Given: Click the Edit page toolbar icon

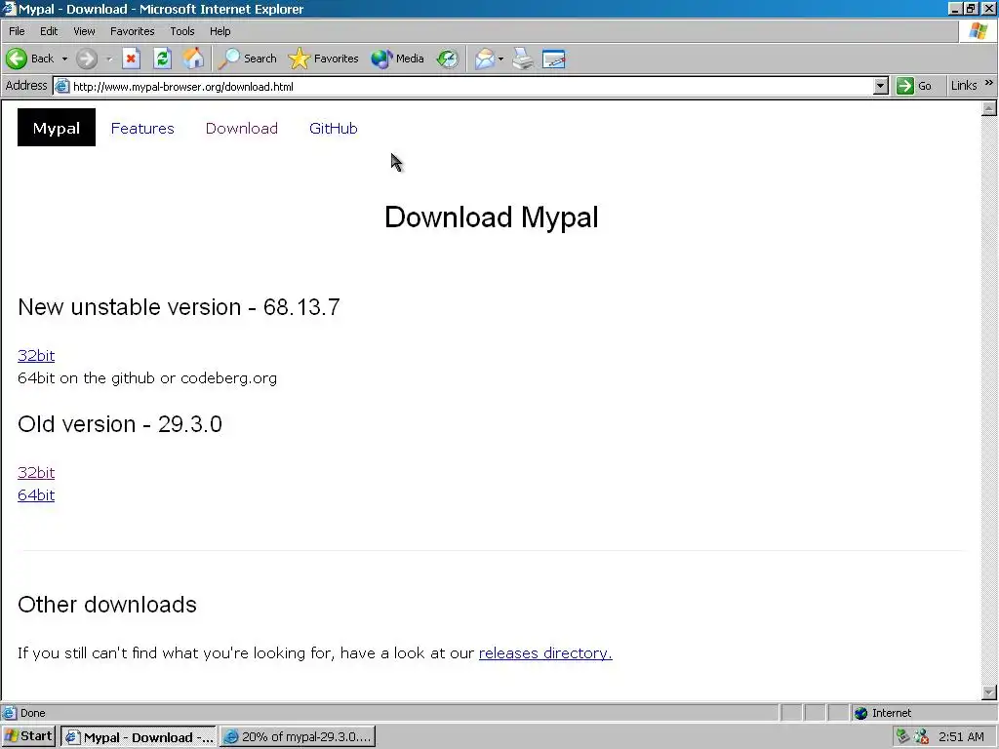Looking at the screenshot, I should pyautogui.click(x=554, y=59).
